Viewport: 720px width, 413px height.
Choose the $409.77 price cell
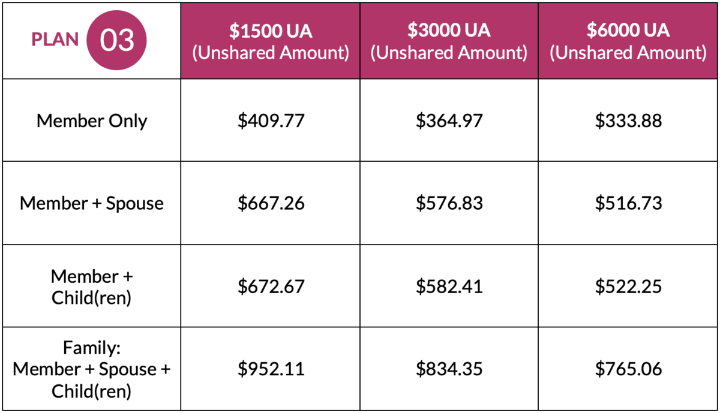tap(271, 120)
